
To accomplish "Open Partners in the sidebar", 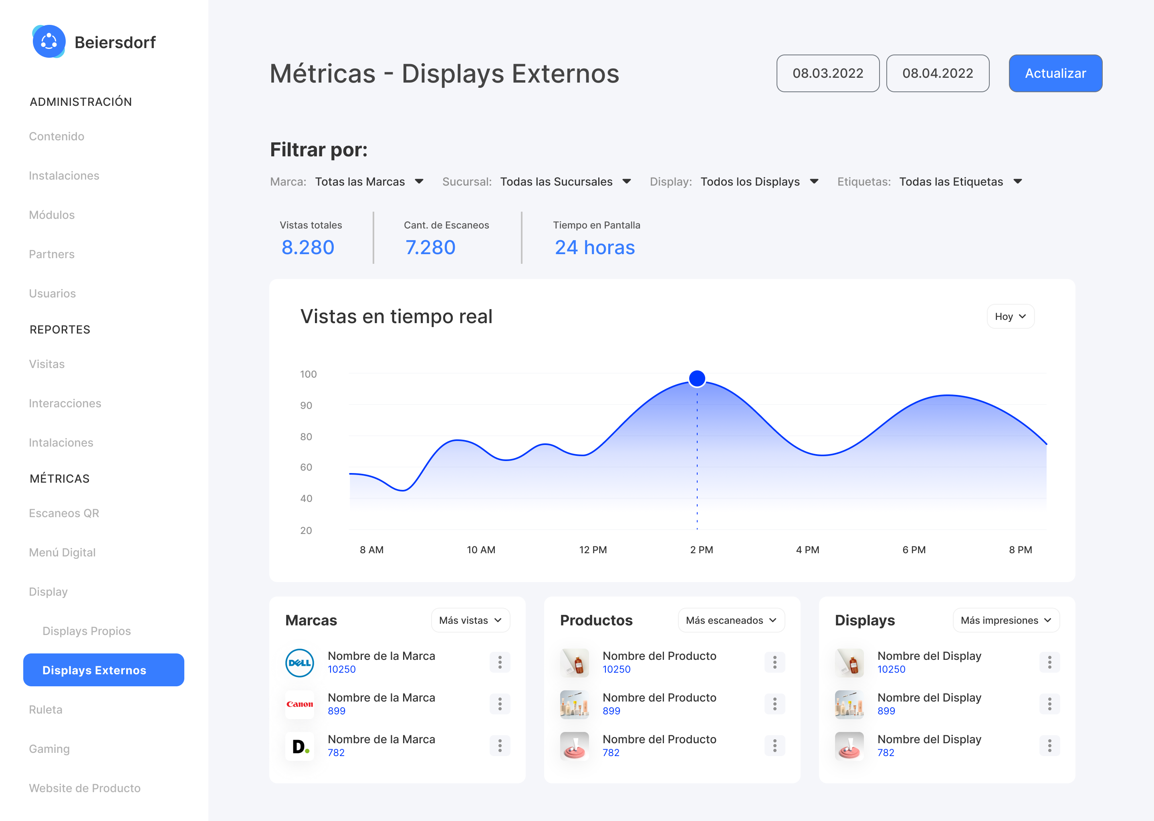I will coord(52,254).
